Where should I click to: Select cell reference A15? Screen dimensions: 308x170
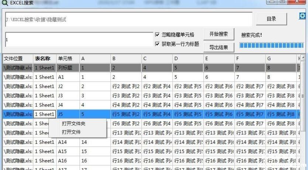tap(68, 151)
